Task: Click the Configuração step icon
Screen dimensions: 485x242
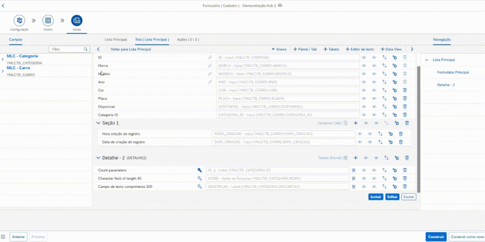Action: click(19, 21)
